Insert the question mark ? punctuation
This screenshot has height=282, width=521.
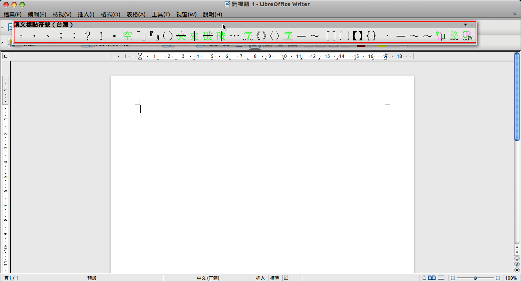click(x=88, y=36)
